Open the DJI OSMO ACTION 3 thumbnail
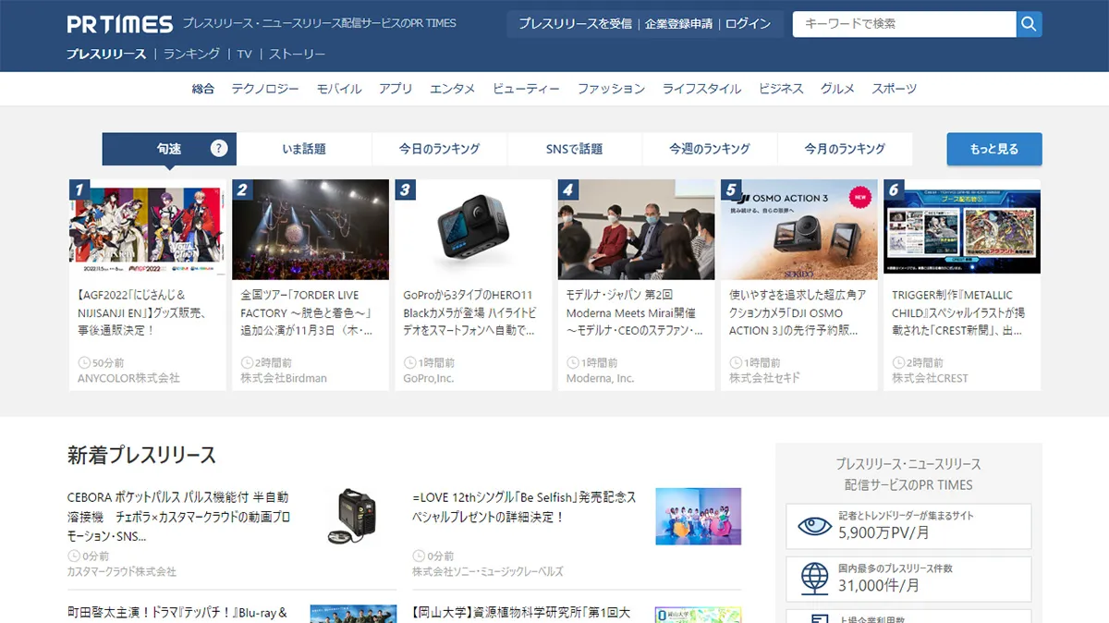 [798, 229]
